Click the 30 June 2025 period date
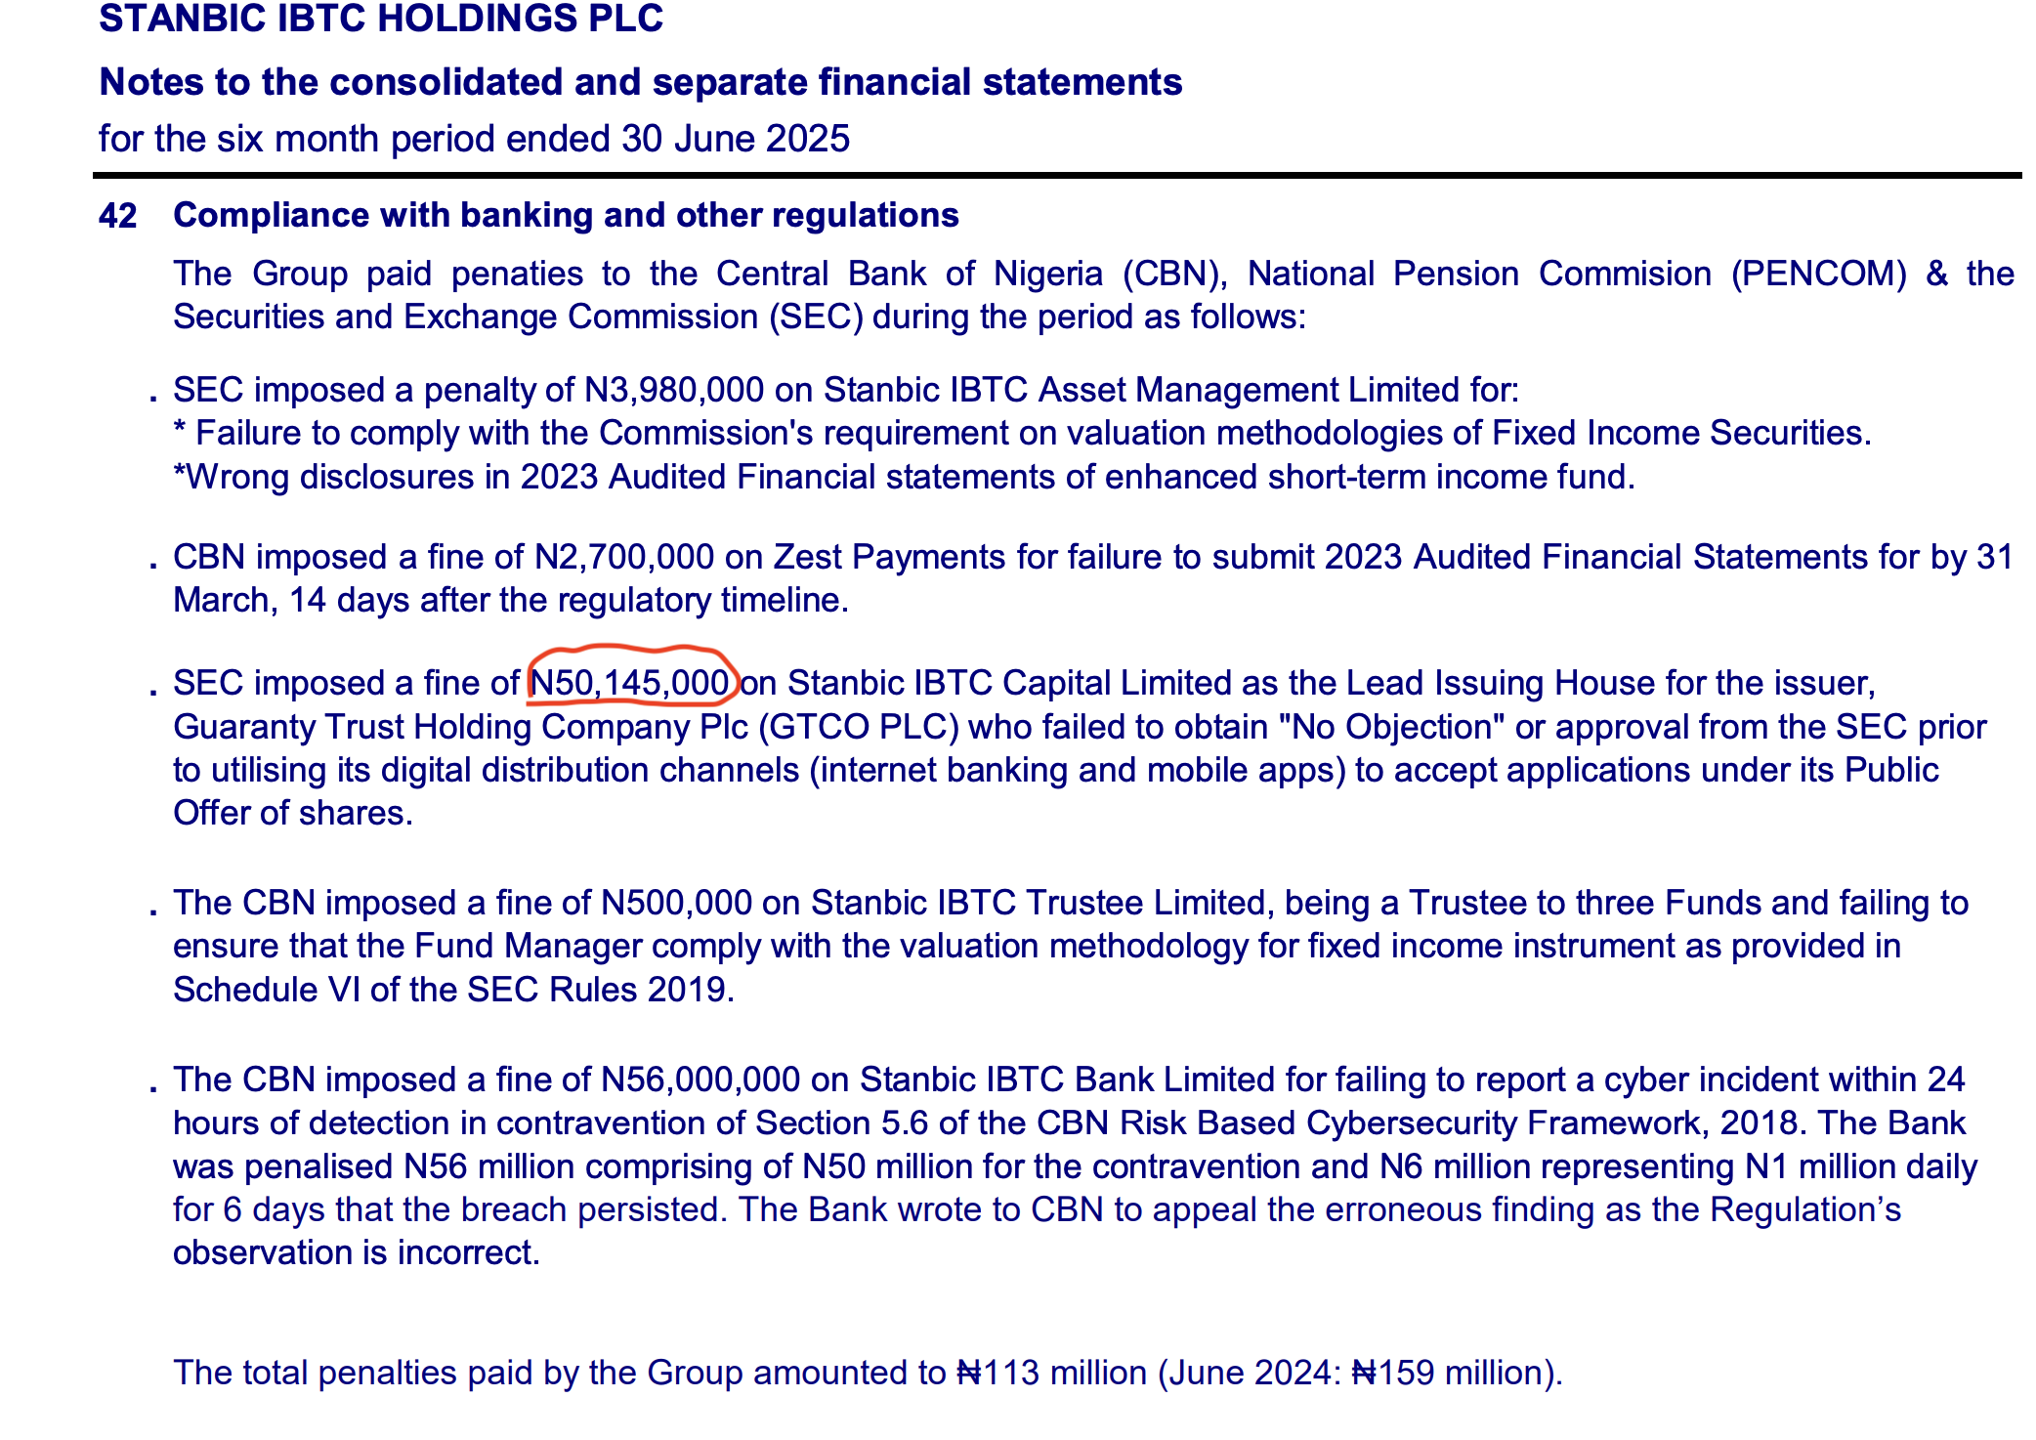Viewport: 2036px width, 1440px height. click(x=736, y=140)
